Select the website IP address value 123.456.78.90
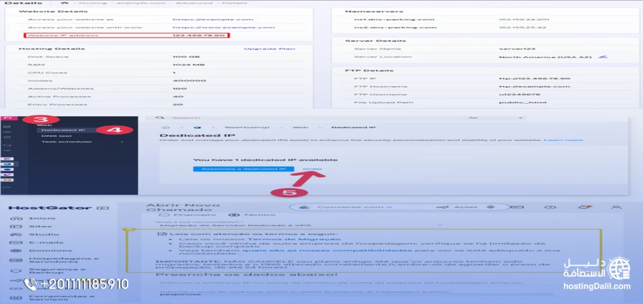This screenshot has height=304, width=643. pyautogui.click(x=199, y=36)
